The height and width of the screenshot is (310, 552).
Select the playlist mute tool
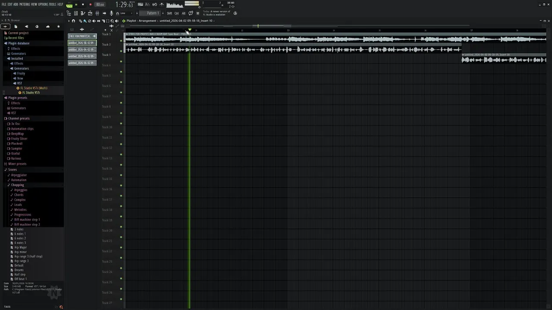[94, 21]
